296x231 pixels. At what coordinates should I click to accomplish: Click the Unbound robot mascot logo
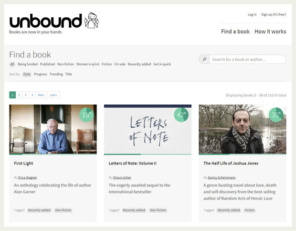coord(92,21)
